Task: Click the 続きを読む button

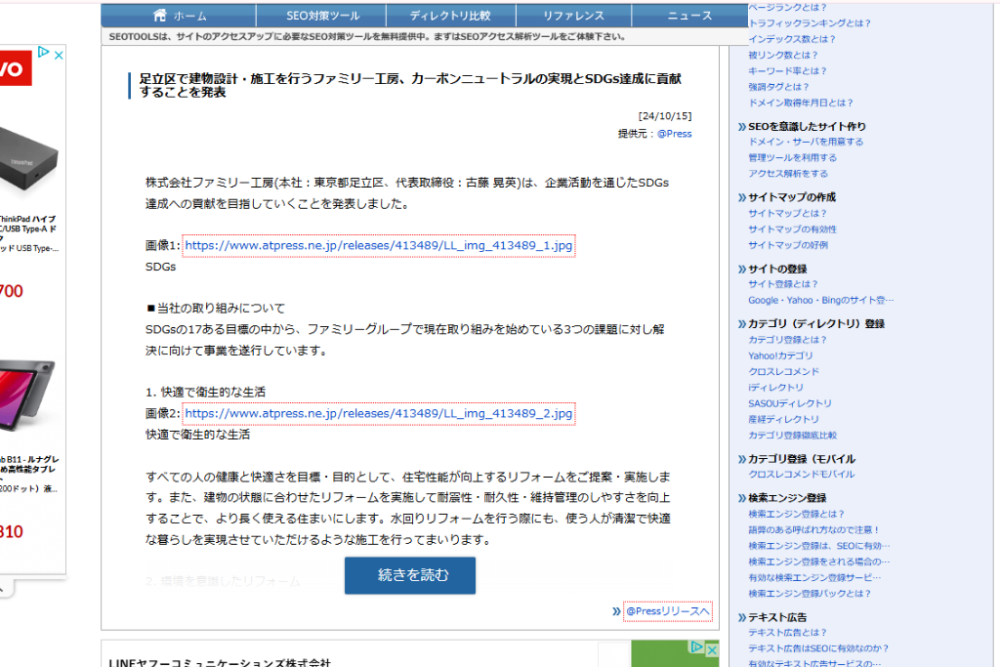Action: (x=410, y=575)
